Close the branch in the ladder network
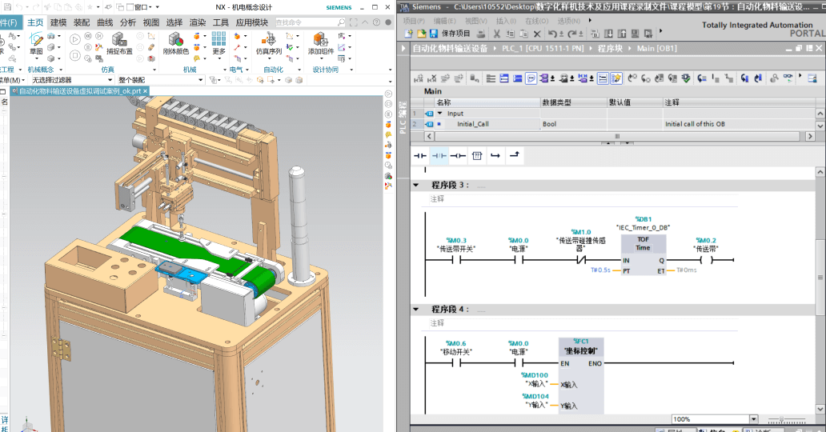The image size is (826, 432). 515,155
